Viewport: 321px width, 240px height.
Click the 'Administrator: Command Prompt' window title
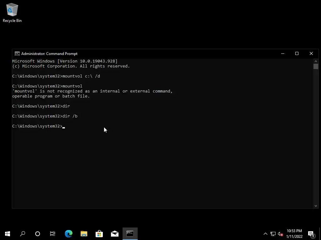[x=49, y=54]
